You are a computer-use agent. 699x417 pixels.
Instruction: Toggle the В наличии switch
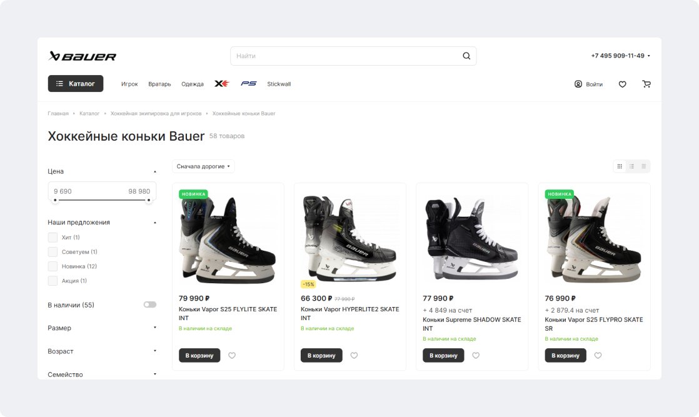pyautogui.click(x=149, y=304)
